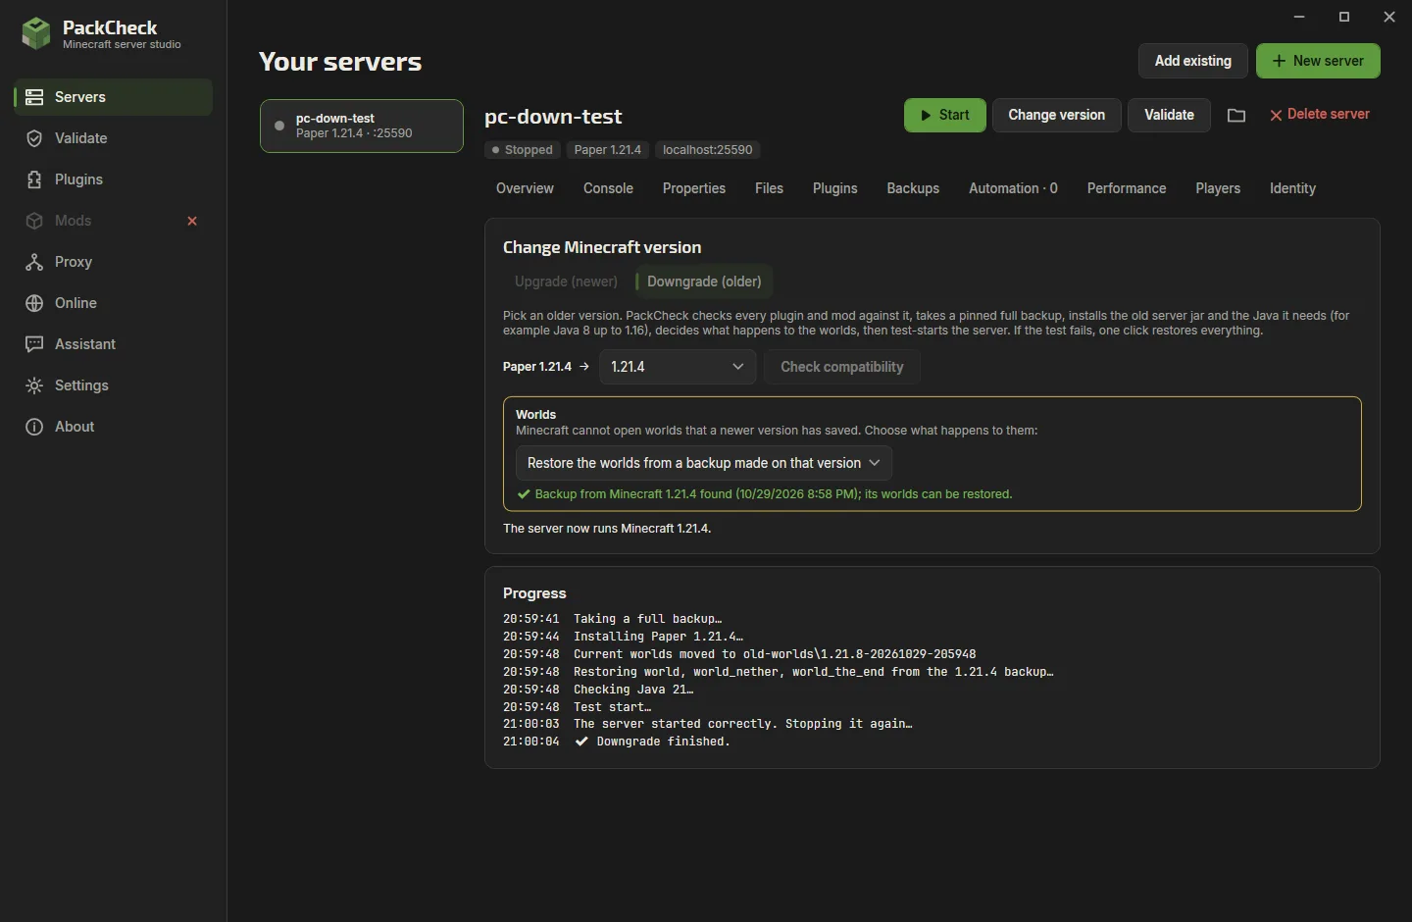Open the Proxy section
This screenshot has width=1412, height=922.
(114, 262)
